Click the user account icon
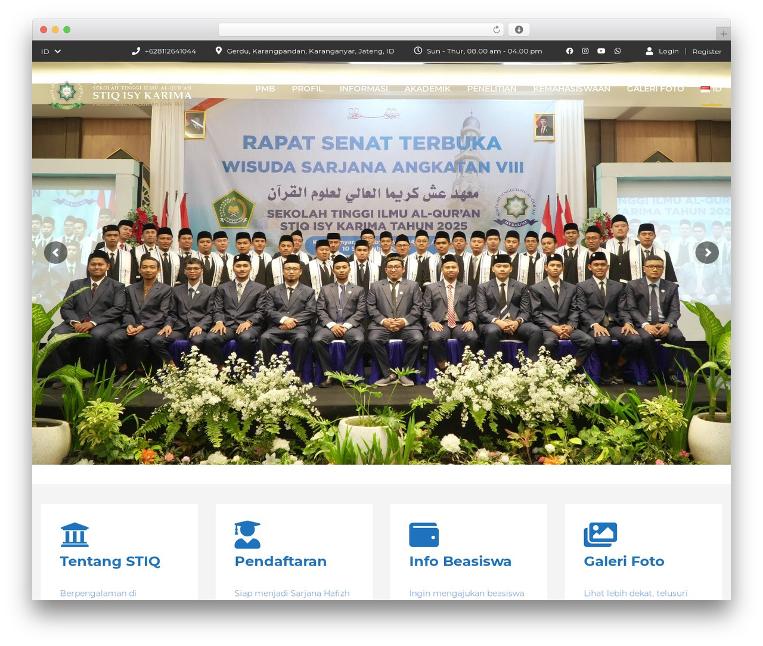The height and width of the screenshot is (646, 763). click(x=649, y=51)
